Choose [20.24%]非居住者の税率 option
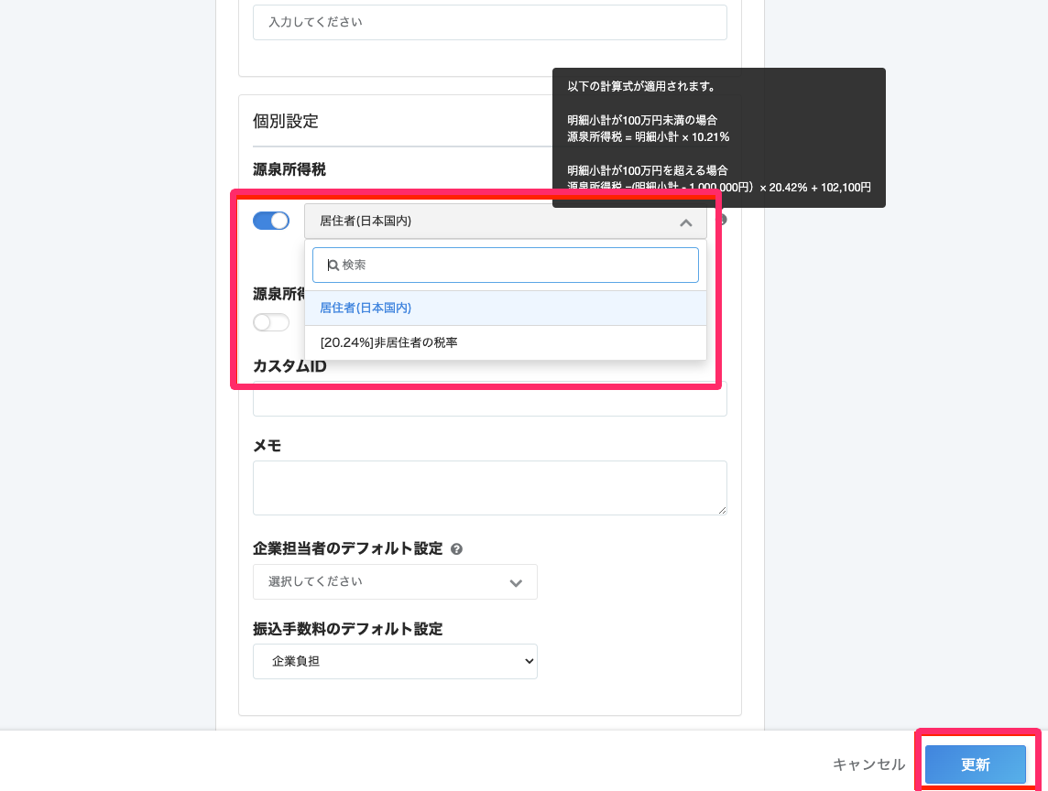This screenshot has width=1048, height=791. click(x=506, y=342)
